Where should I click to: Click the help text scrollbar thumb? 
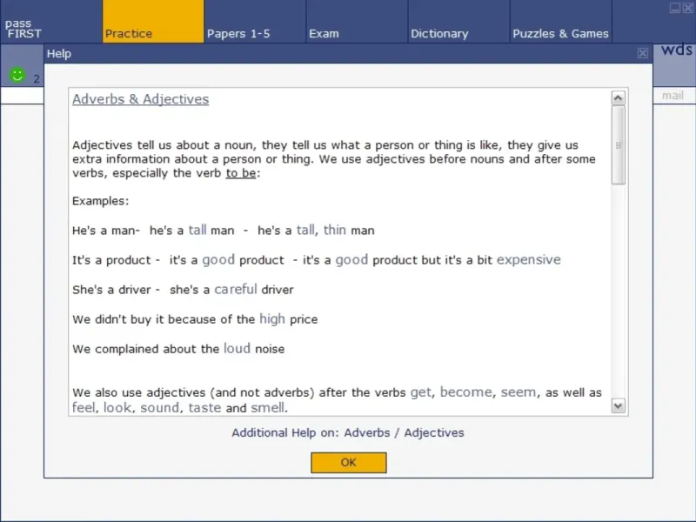coord(618,144)
